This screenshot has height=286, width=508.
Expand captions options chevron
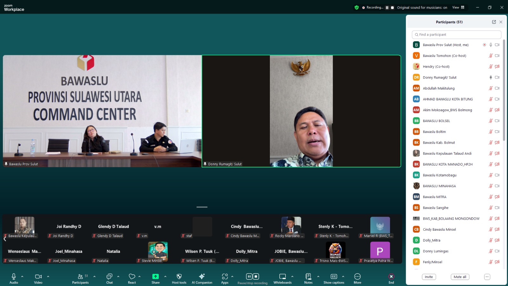[343, 276]
